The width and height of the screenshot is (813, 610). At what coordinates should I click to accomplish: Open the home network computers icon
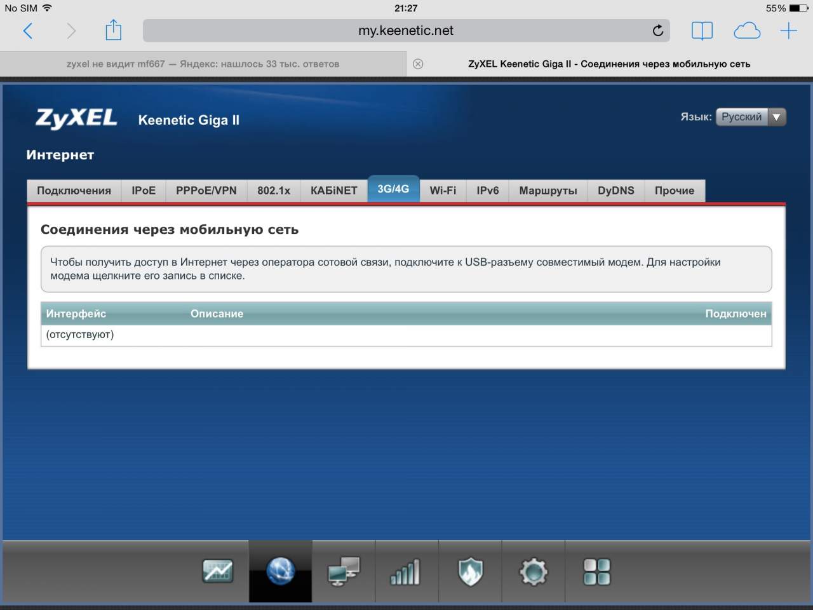point(344,571)
